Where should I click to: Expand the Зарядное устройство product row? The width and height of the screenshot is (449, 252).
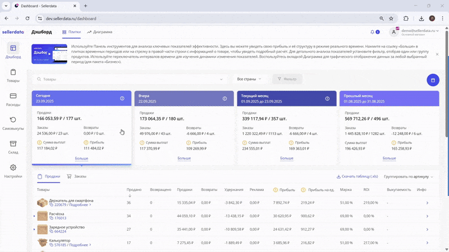34,229
